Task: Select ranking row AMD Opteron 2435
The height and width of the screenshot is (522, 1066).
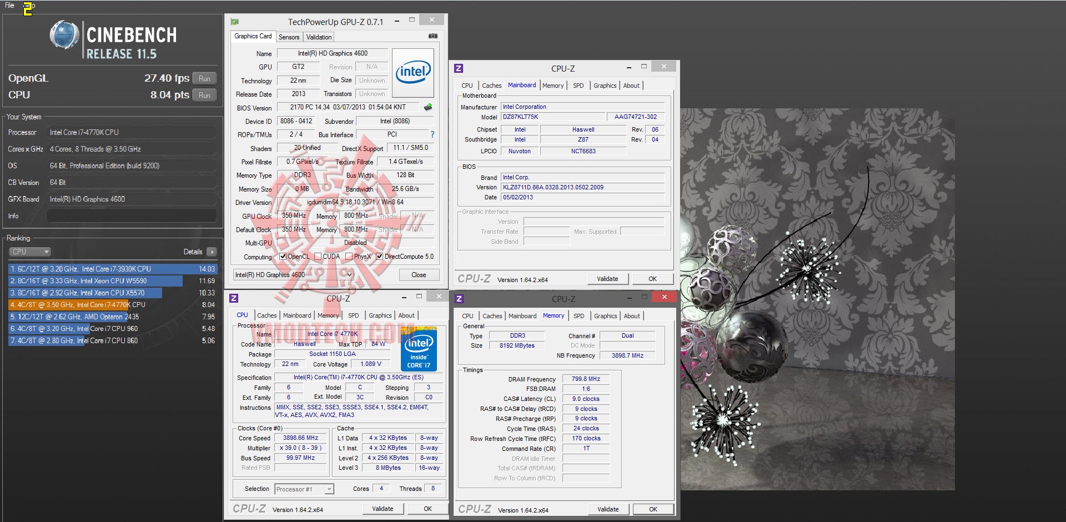Action: coord(113,317)
